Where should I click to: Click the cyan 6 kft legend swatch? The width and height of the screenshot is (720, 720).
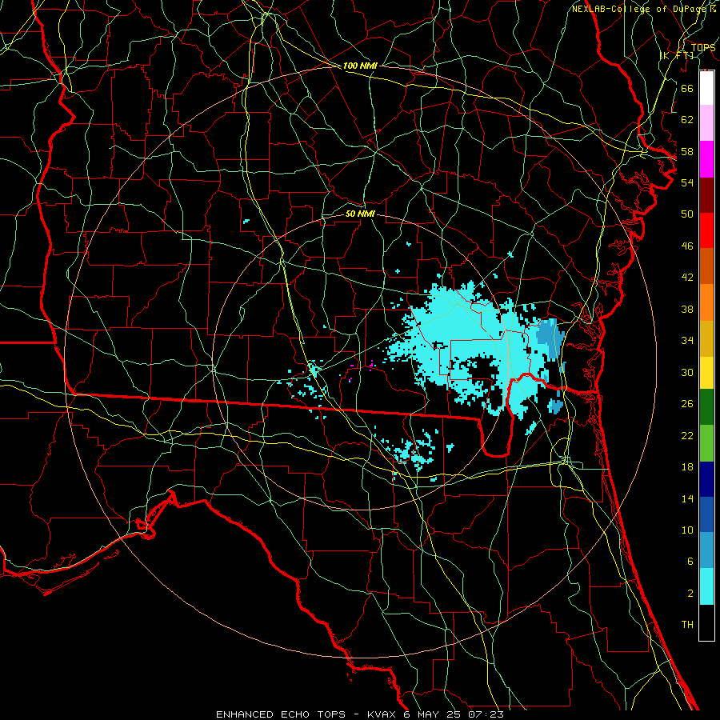coord(706,586)
